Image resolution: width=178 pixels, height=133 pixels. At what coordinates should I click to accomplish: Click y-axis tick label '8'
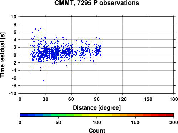point(15,24)
